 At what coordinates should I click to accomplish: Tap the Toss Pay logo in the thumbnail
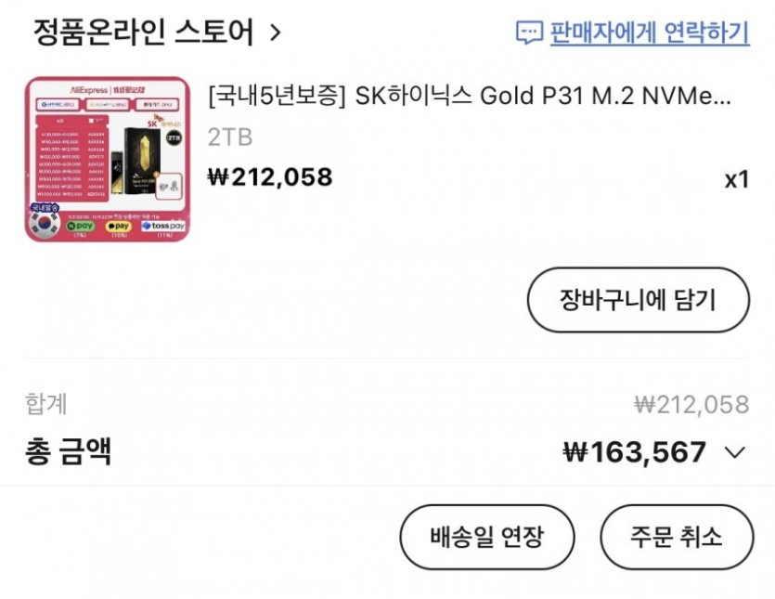(x=162, y=226)
